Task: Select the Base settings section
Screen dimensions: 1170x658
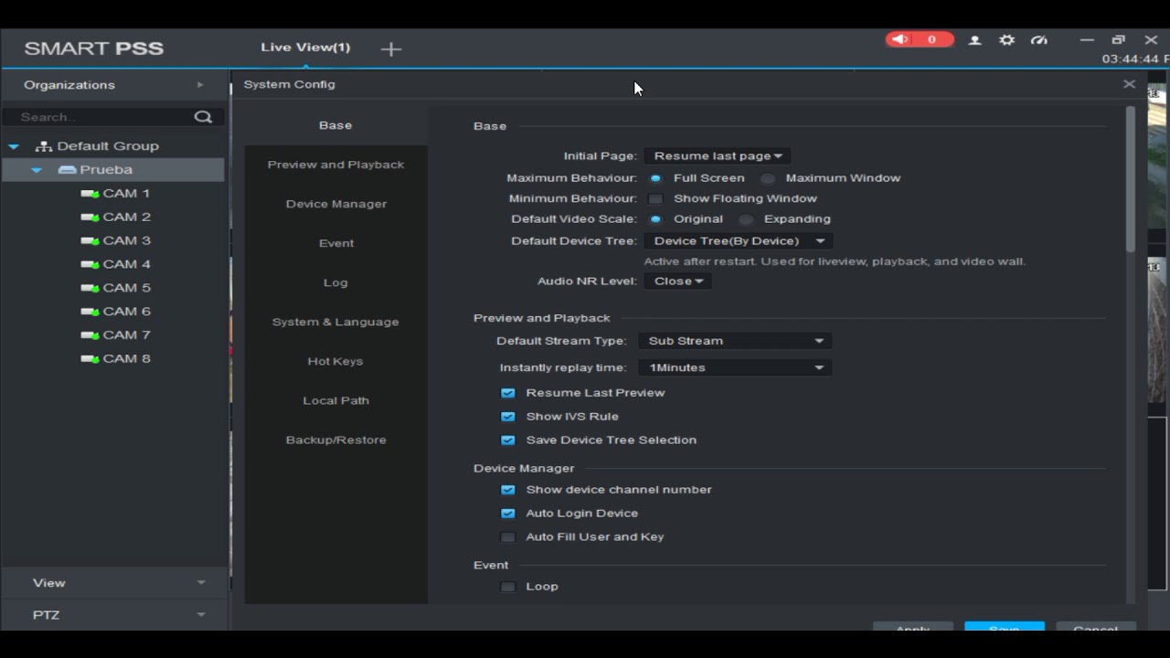Action: (335, 125)
